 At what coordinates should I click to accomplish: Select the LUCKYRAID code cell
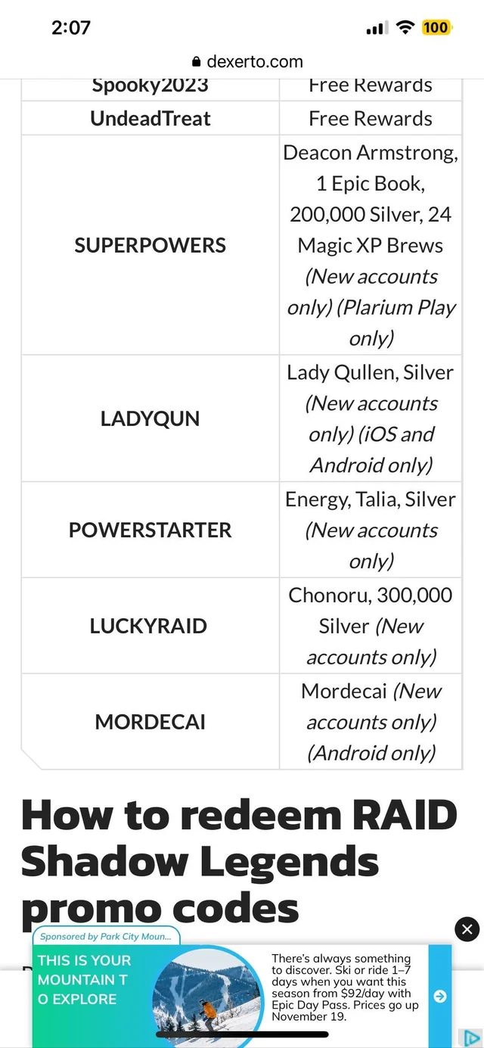[x=148, y=626]
